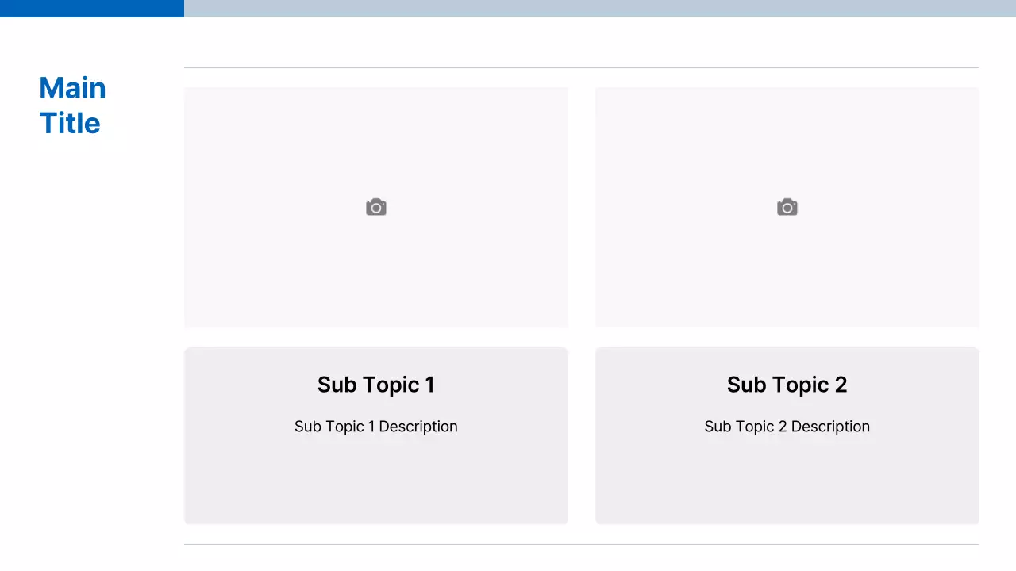This screenshot has width=1016, height=571.
Task: Click blank space under Sub Topic 1 Description
Action: pos(375,480)
